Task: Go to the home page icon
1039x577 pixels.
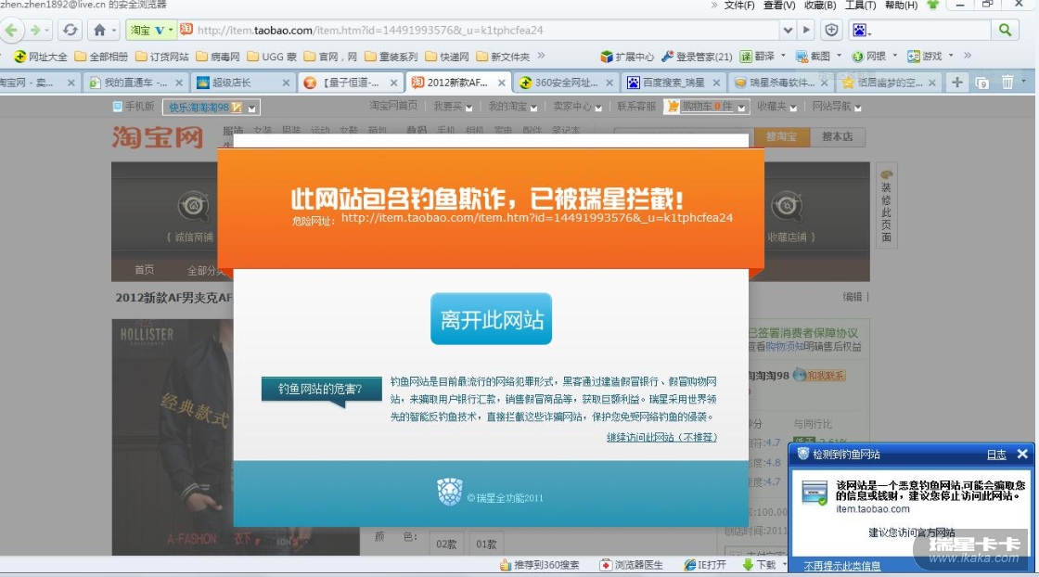Action: coord(99,30)
